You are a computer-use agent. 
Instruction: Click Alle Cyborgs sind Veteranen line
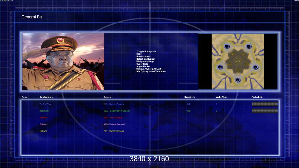(x=151, y=71)
